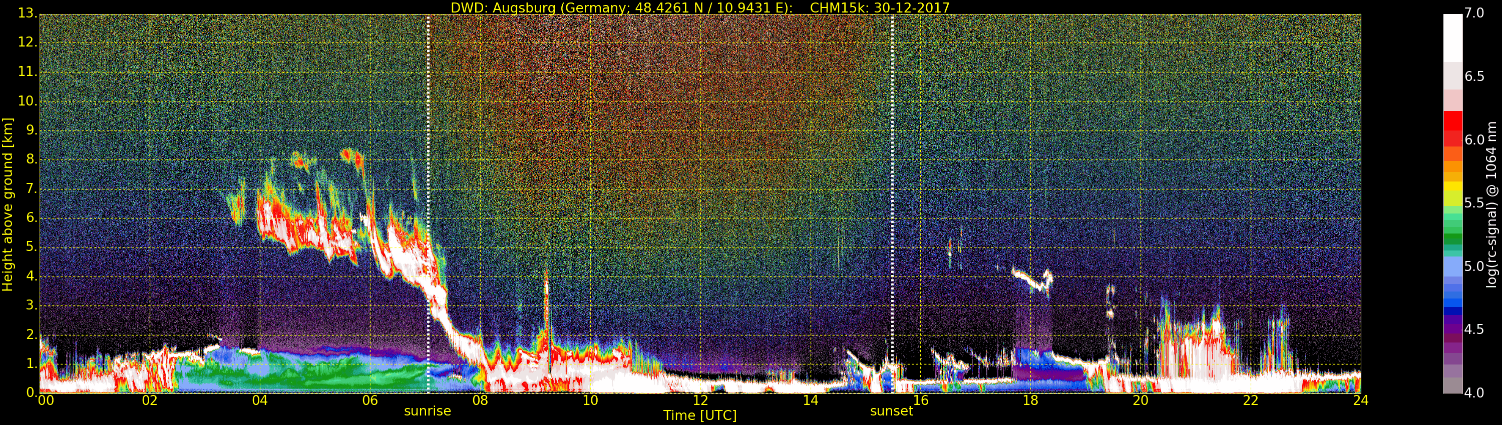This screenshot has width=1502, height=425.
Task: Click colorbar scale value '7.0'
Action: pyautogui.click(x=1474, y=13)
